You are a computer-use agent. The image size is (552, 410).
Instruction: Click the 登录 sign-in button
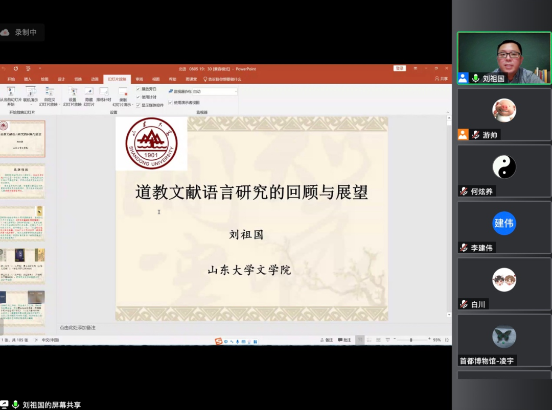(x=399, y=68)
